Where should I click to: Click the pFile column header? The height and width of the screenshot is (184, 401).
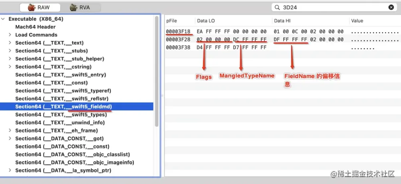tap(172, 21)
